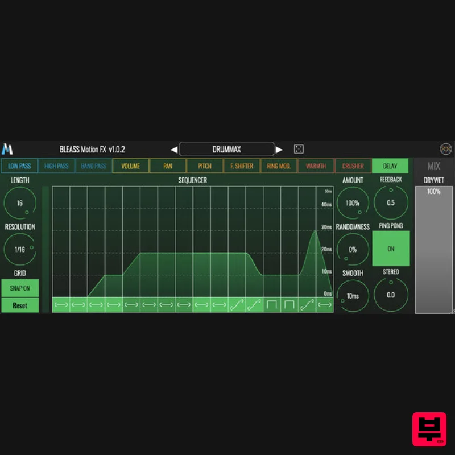Change step 11 ramp shape icon
This screenshot has height=455, width=455.
[237, 305]
